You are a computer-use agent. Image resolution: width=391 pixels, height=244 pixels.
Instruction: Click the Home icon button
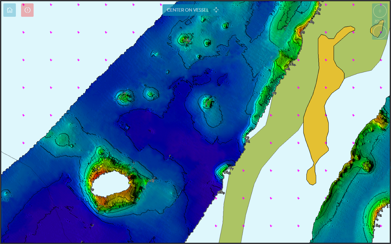(9, 10)
